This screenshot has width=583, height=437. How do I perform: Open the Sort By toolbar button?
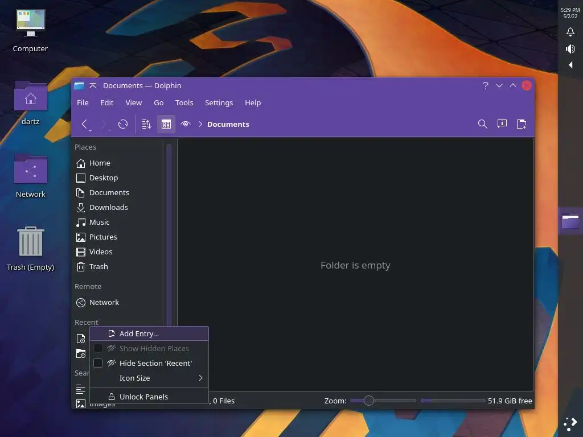[x=146, y=124]
